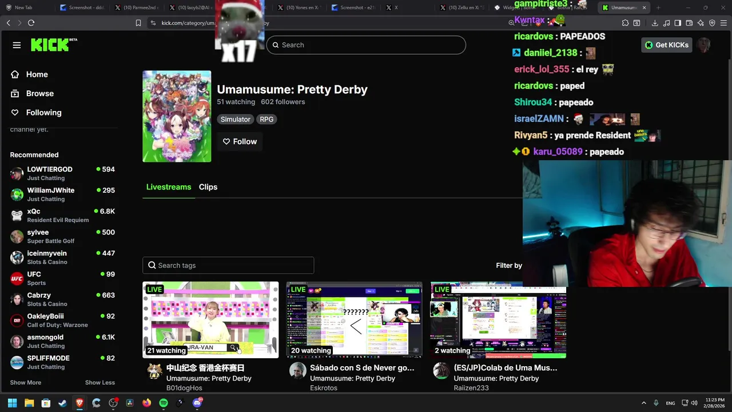The image size is (732, 412).
Task: Open user profile avatar on Kick
Action: pos(703,45)
